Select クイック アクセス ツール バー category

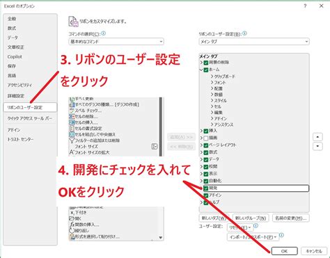click(30, 118)
